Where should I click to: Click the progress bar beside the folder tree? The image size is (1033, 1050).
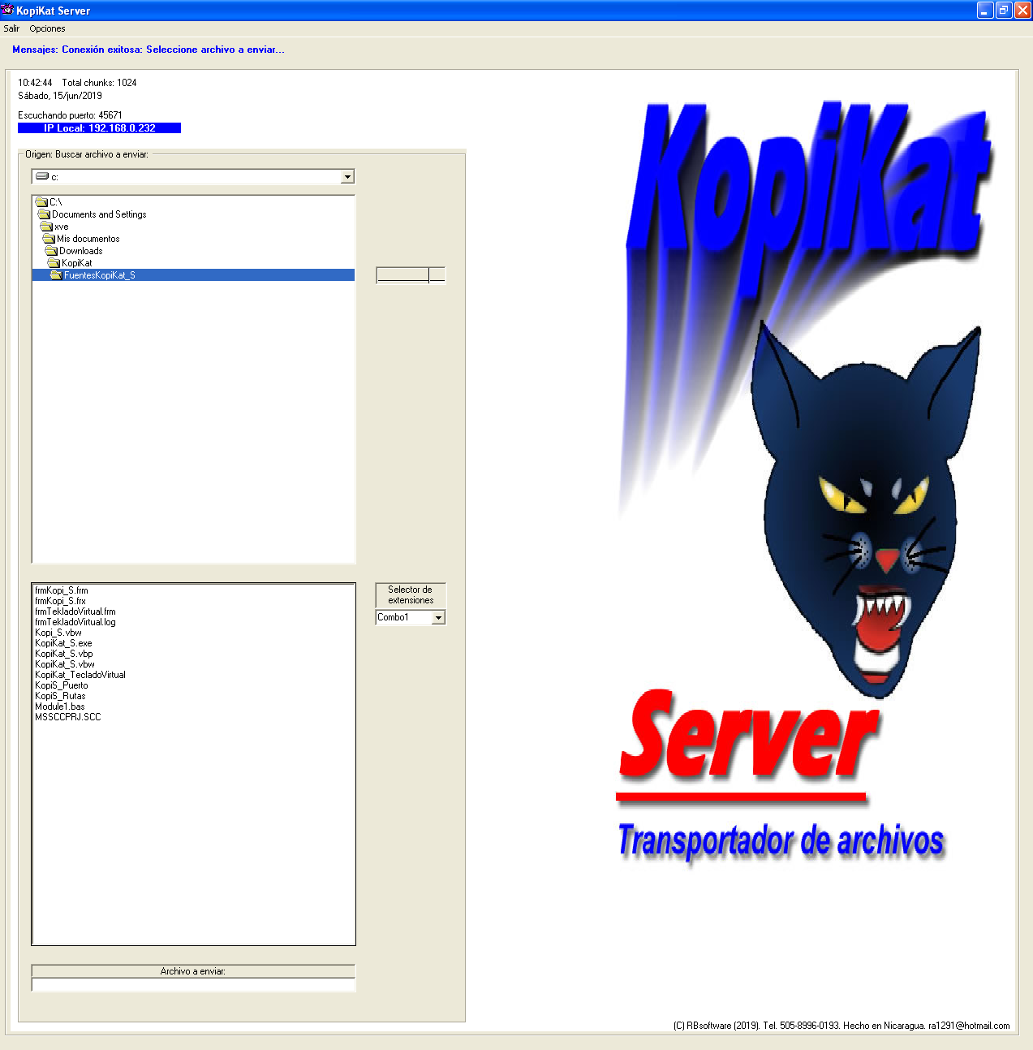[411, 275]
